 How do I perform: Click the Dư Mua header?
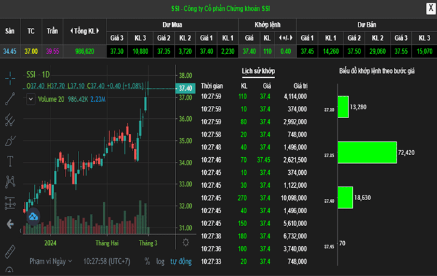click(172, 25)
